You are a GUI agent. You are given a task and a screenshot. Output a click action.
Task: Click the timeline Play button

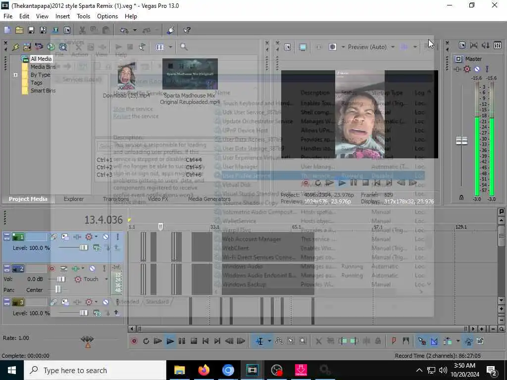(170, 341)
